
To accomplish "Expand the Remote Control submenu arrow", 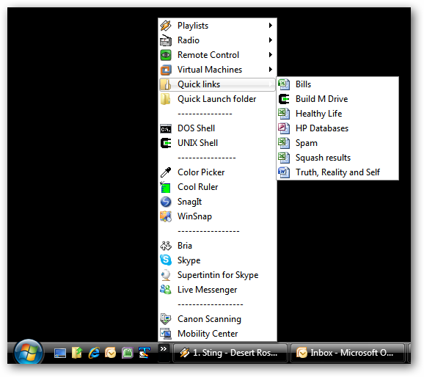I will [271, 54].
